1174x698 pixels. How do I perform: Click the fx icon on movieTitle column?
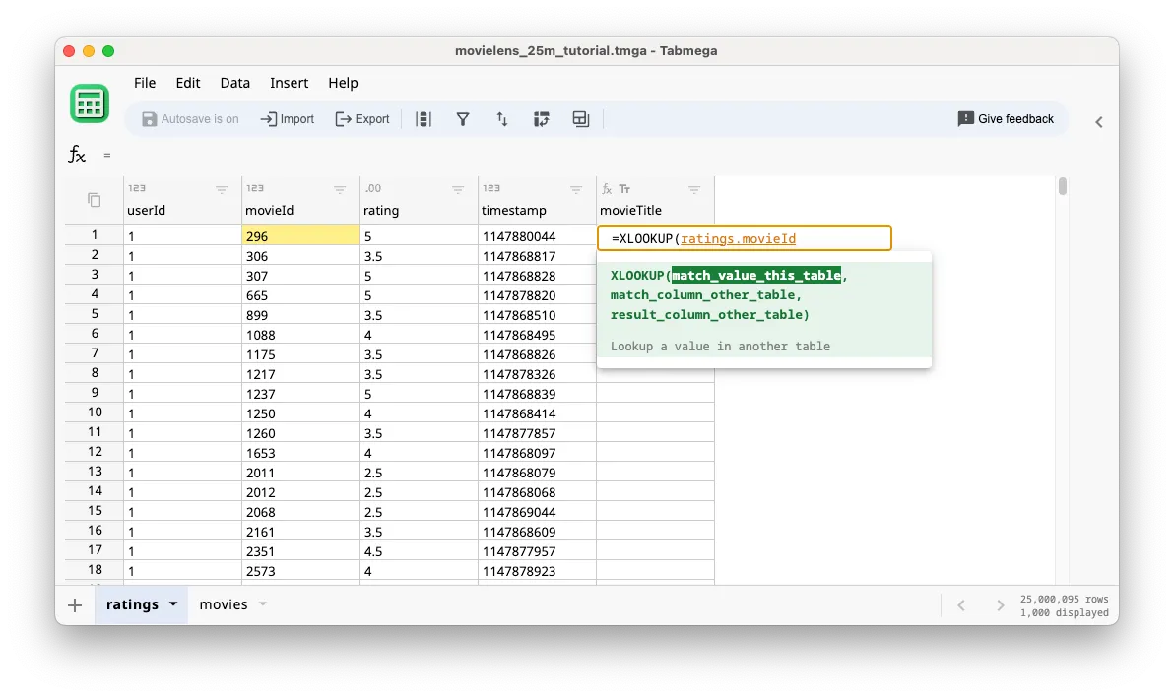tap(609, 187)
